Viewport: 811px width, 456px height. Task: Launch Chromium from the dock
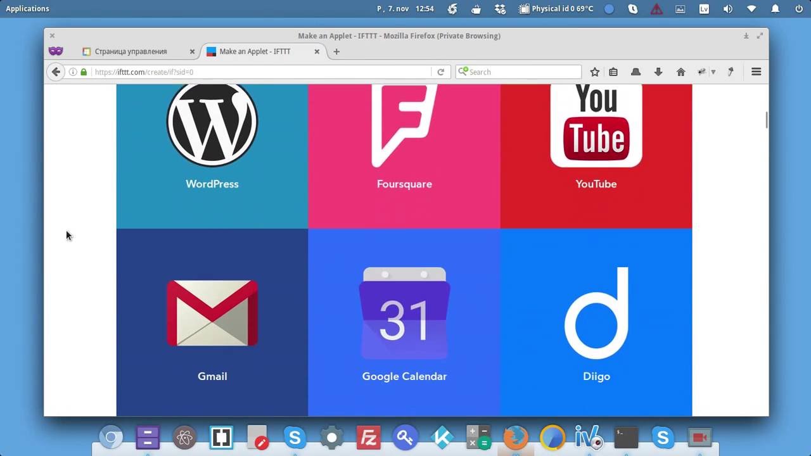[x=111, y=438]
